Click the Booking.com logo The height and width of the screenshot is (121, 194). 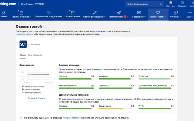[x=8, y=4]
